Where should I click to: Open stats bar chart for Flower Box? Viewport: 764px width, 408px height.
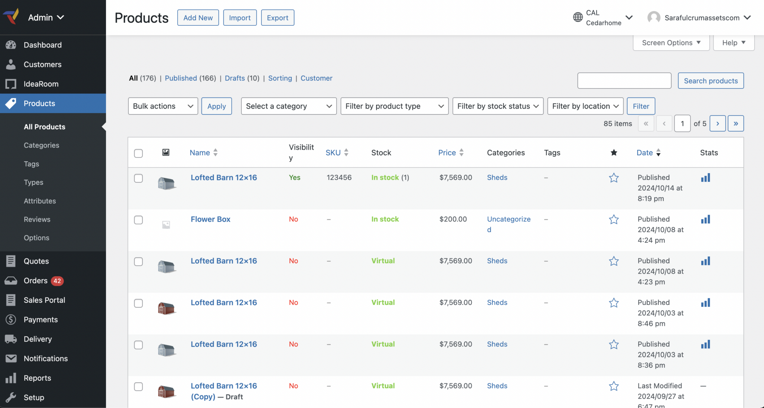(705, 219)
